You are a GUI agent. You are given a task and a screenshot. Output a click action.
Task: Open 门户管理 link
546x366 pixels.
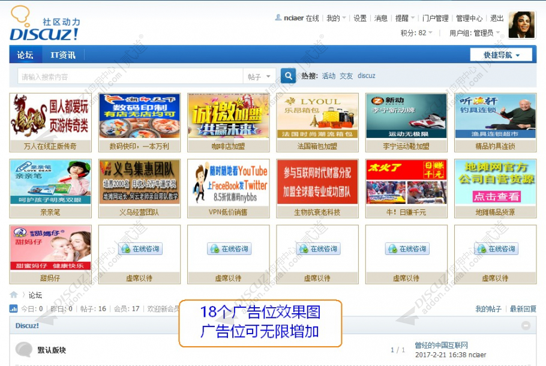tap(435, 18)
